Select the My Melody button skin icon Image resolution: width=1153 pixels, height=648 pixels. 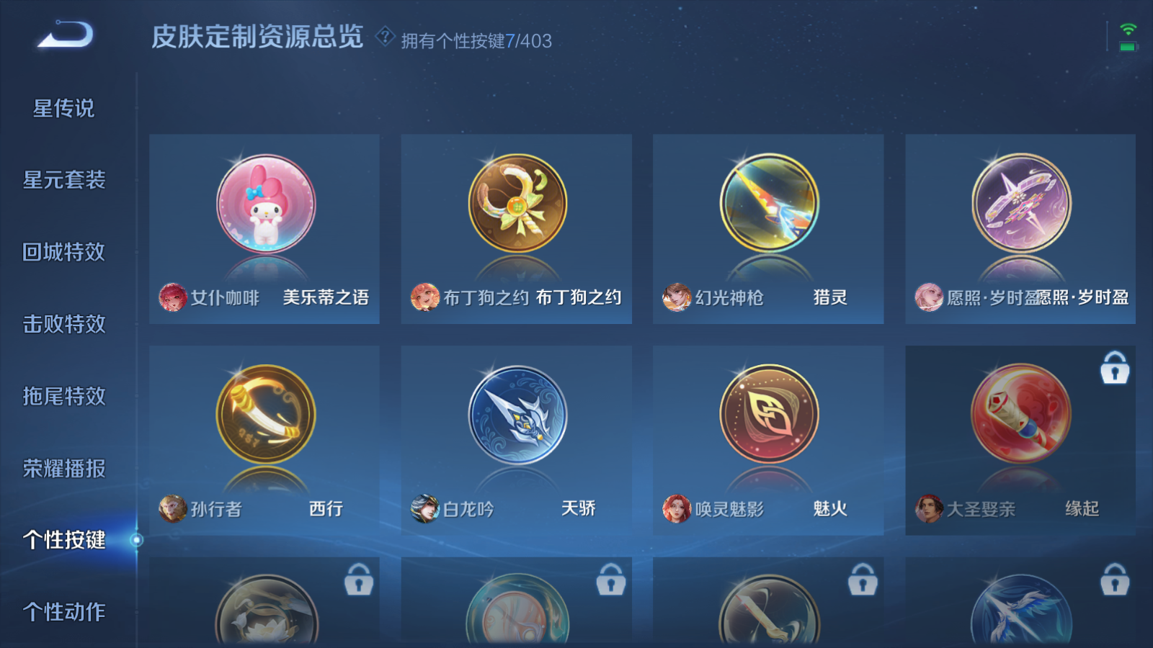[266, 204]
